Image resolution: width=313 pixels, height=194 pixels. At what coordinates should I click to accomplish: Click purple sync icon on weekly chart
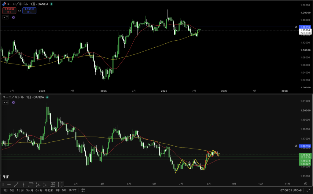(x=13, y=17)
